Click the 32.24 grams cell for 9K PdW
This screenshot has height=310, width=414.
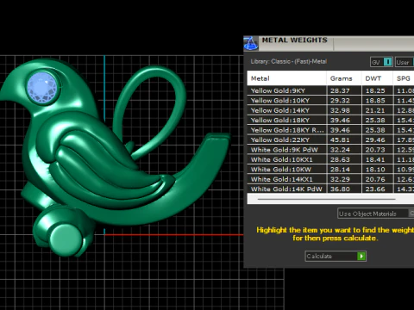344,150
